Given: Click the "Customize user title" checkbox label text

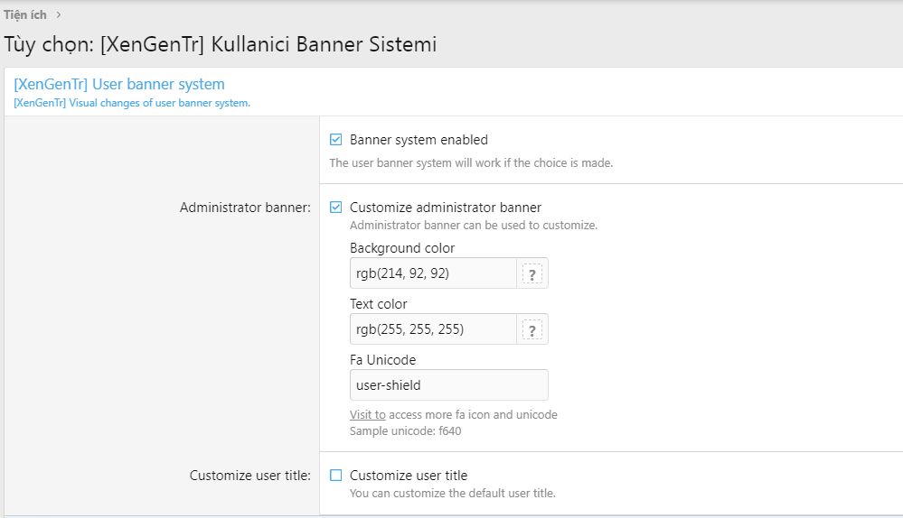Looking at the screenshot, I should point(409,476).
